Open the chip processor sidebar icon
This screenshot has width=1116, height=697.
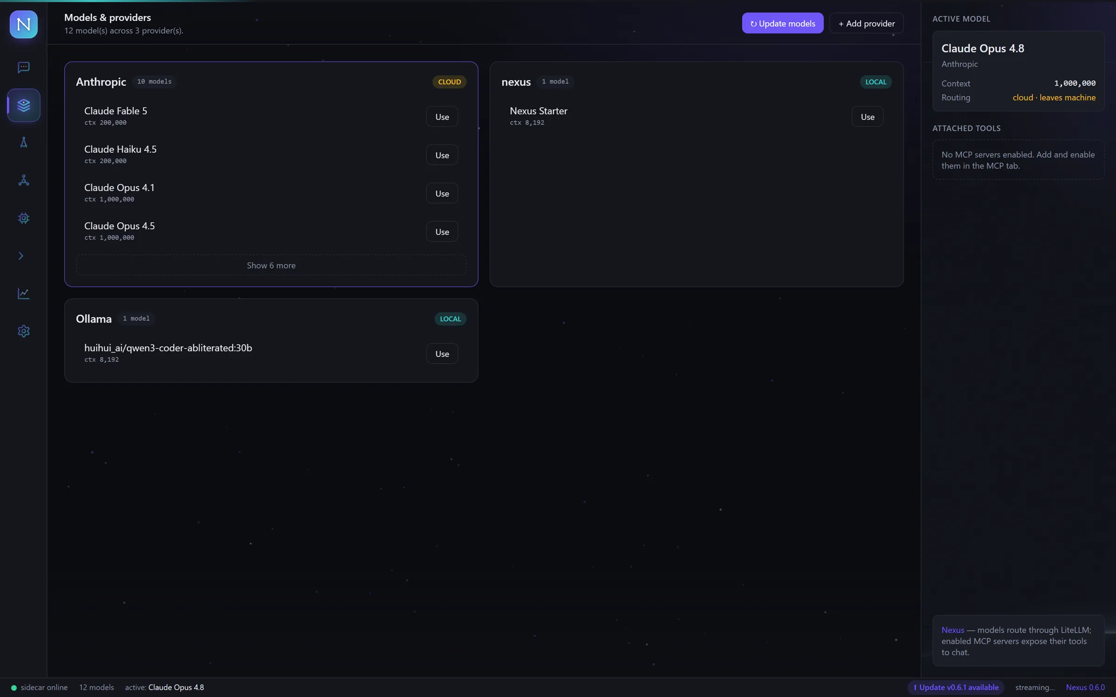click(x=23, y=218)
